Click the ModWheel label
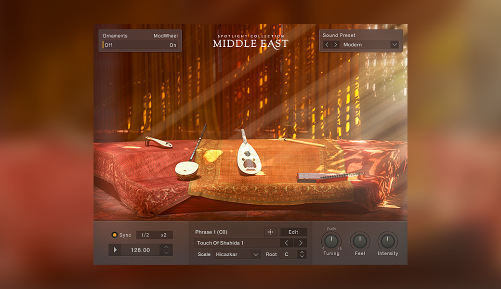The width and height of the screenshot is (501, 289). 166,36
